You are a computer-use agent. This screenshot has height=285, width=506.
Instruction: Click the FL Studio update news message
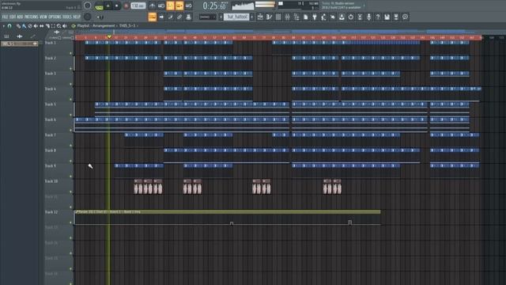341,6
